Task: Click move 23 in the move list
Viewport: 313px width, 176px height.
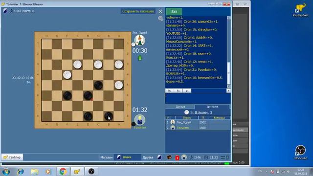Action: 23,78
